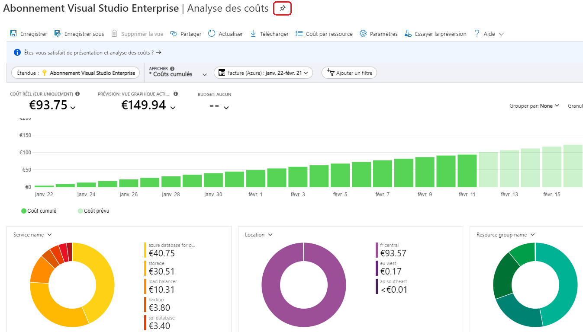Share the view with Partager
This screenshot has height=332, width=583.
click(x=186, y=34)
